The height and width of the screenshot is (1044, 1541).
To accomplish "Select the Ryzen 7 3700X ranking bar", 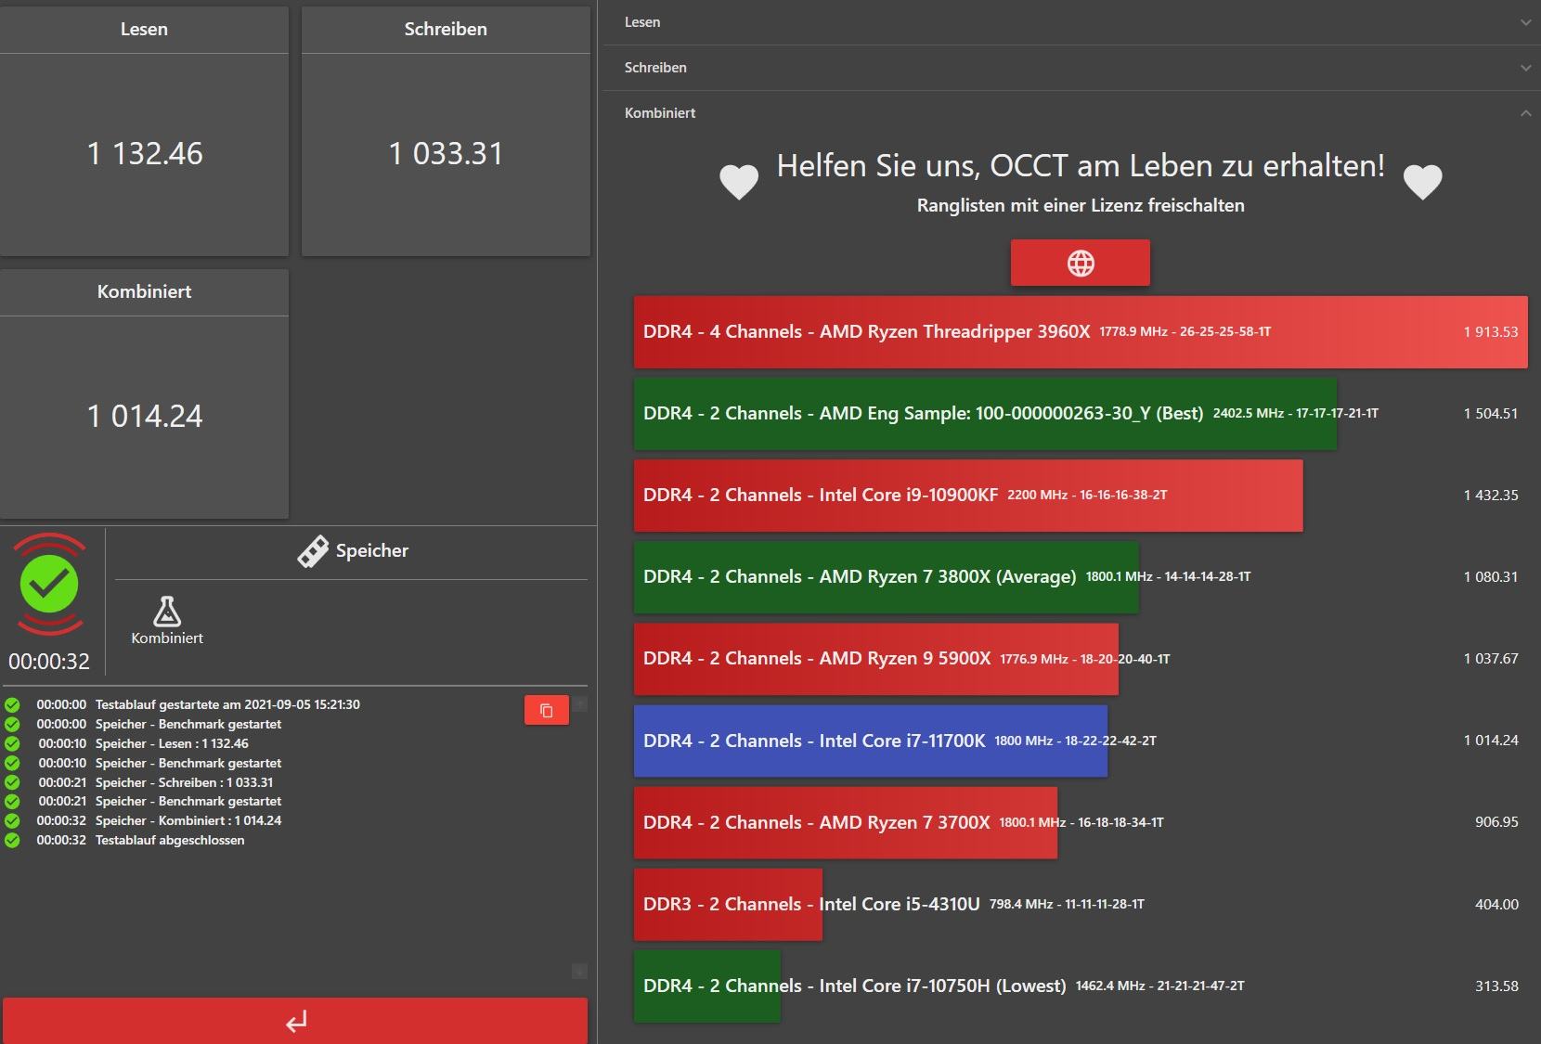I will coord(846,822).
